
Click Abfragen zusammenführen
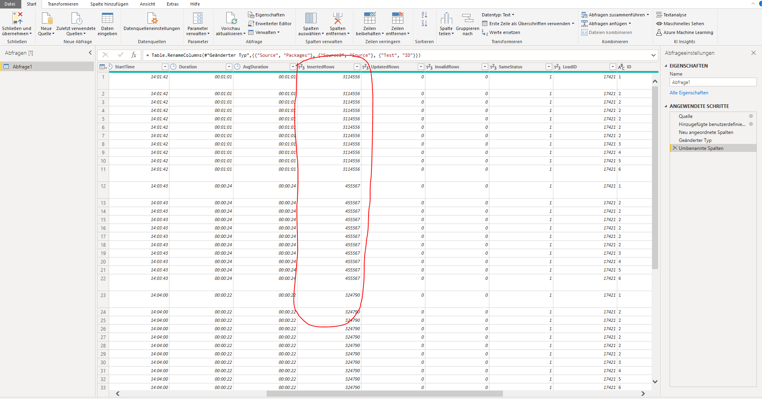pyautogui.click(x=615, y=15)
